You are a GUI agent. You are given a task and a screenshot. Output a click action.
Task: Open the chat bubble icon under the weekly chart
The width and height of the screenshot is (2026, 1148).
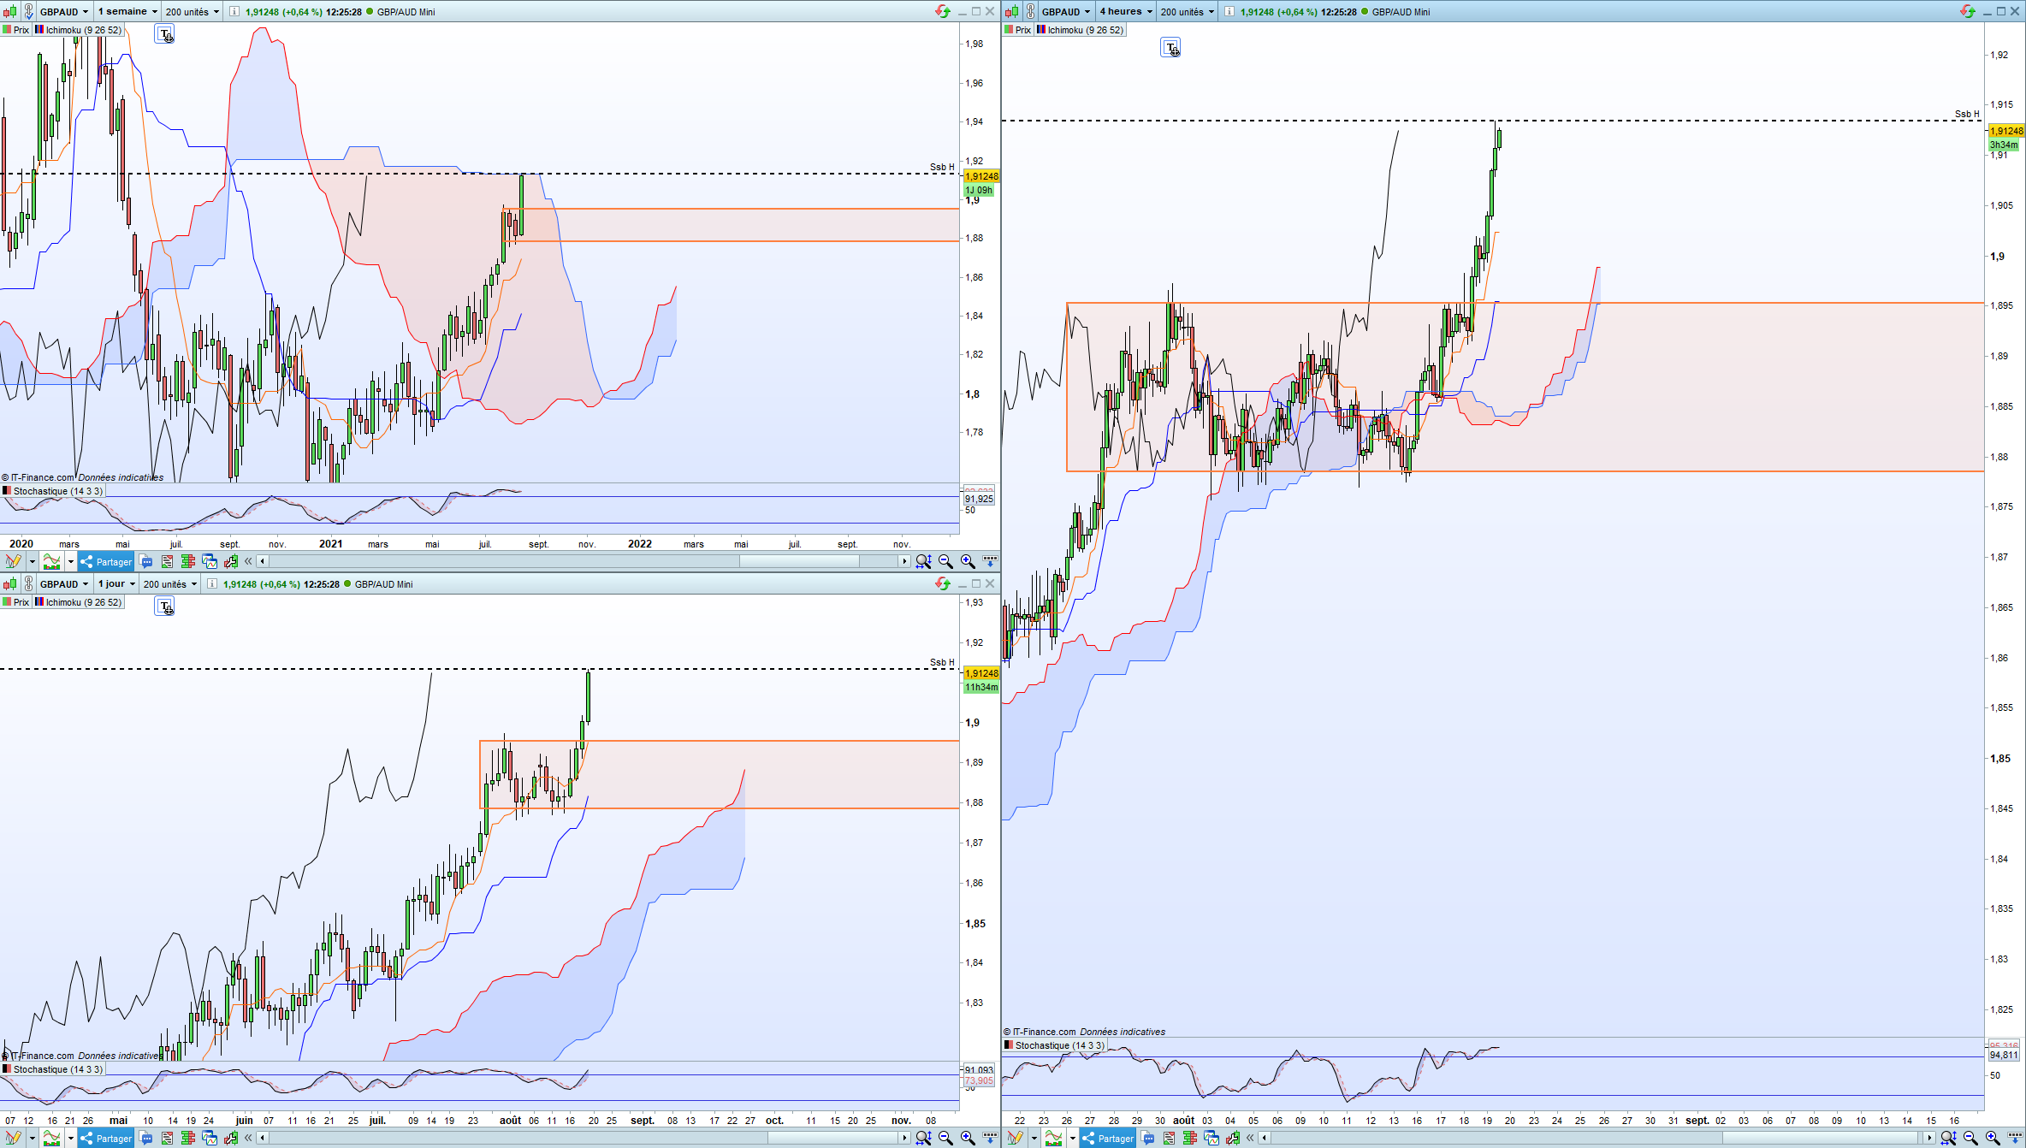click(x=146, y=562)
